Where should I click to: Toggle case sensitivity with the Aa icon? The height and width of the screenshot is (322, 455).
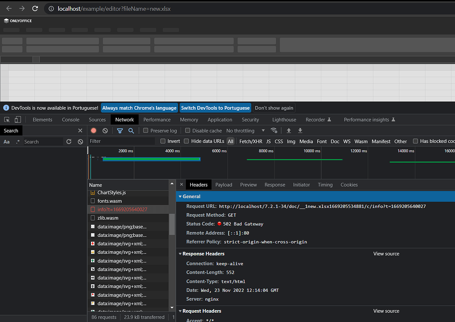[6, 141]
